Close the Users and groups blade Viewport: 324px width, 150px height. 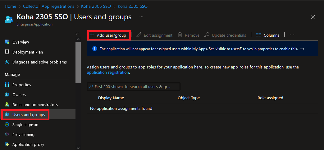click(313, 17)
